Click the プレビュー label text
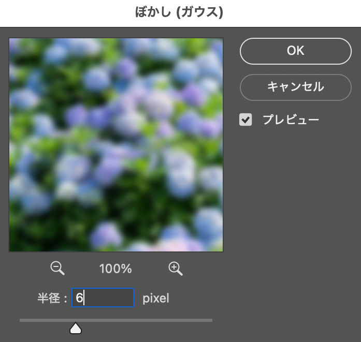 click(x=291, y=120)
